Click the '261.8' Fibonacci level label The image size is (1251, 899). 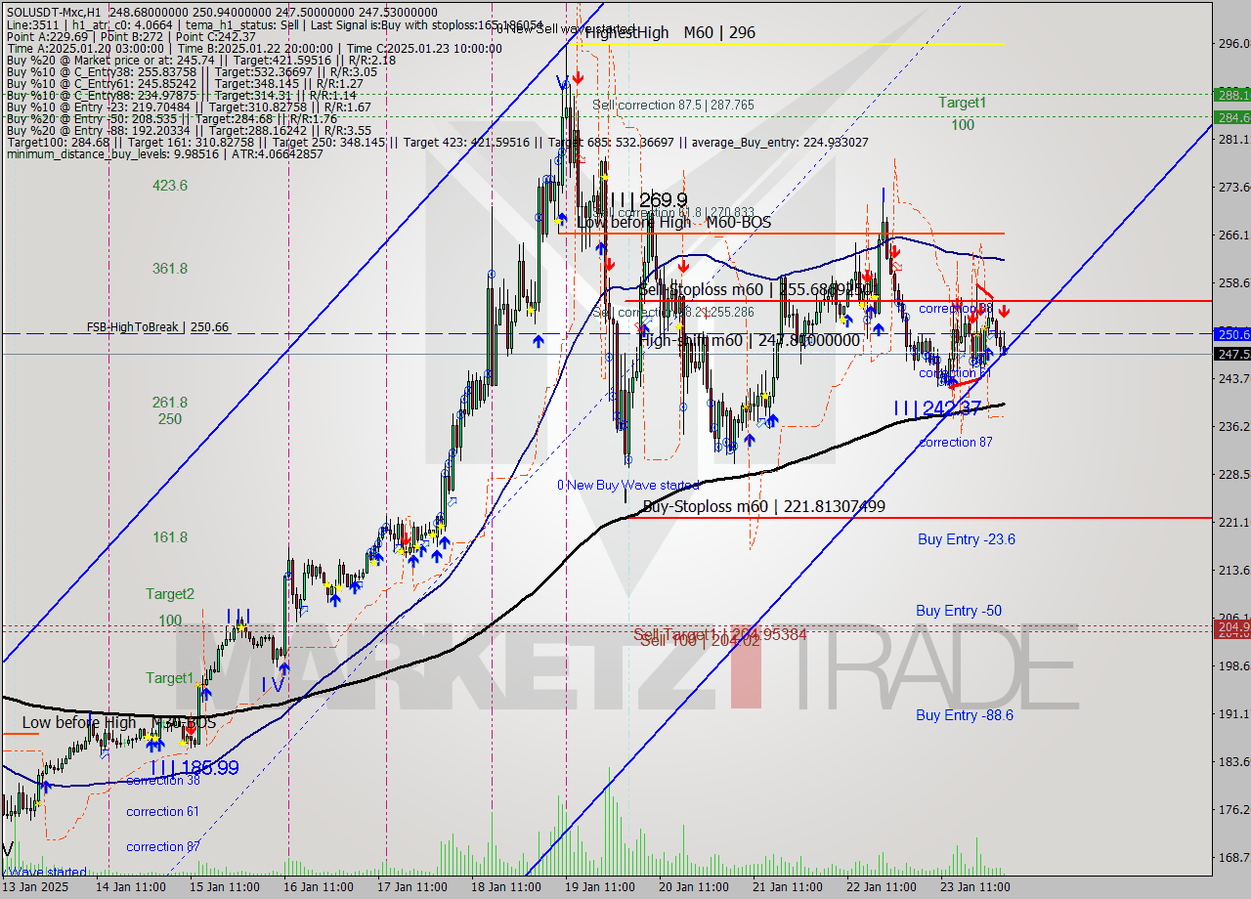[x=170, y=402]
